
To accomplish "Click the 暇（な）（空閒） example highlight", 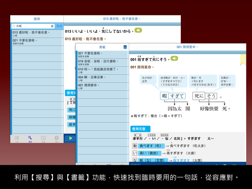I will pyautogui.click(x=153, y=160).
